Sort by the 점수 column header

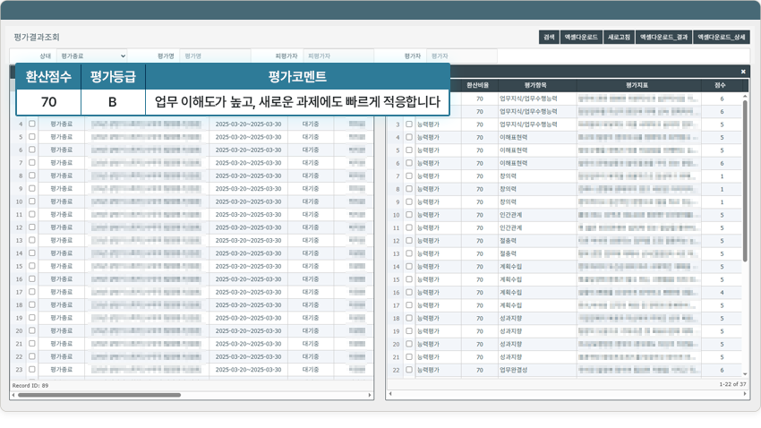pos(721,84)
